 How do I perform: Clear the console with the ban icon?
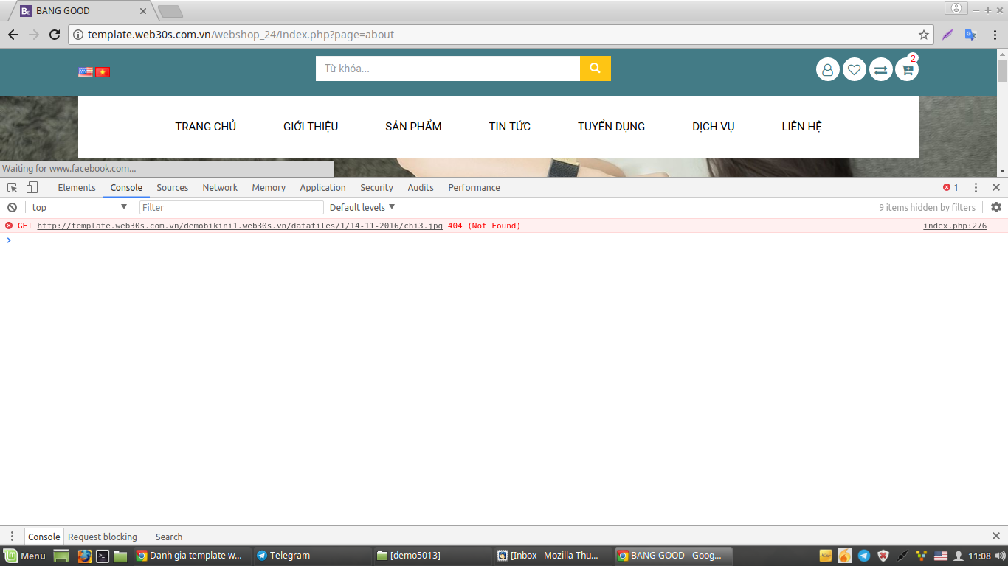(12, 207)
